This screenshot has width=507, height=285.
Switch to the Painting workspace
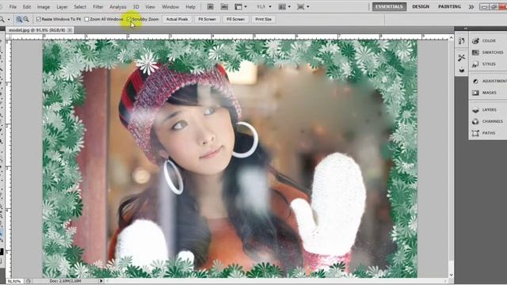pos(449,6)
